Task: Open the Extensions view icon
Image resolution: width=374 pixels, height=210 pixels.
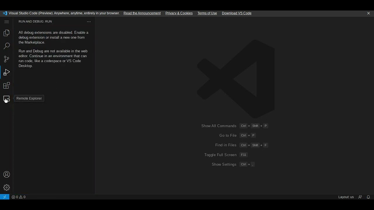Action: (6, 85)
